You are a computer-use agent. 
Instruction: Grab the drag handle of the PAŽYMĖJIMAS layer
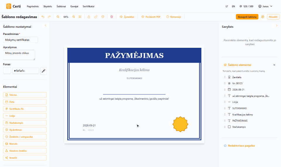click(x=225, y=121)
